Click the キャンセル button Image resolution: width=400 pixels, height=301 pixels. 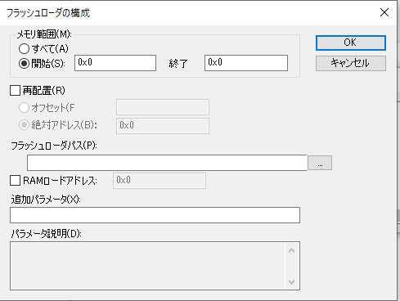coord(351,63)
